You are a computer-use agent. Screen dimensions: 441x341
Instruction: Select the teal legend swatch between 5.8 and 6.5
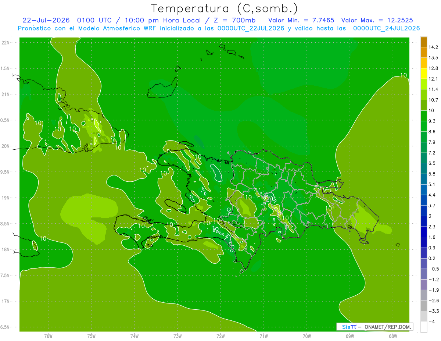coord(424,168)
